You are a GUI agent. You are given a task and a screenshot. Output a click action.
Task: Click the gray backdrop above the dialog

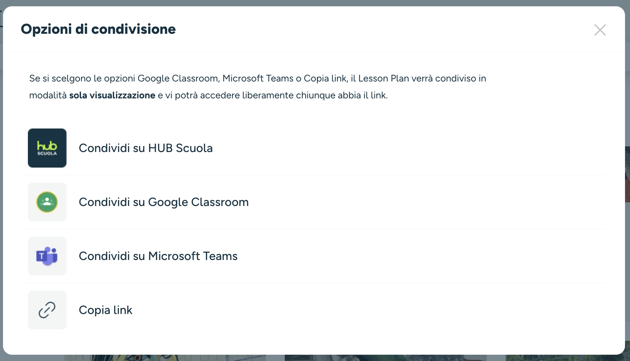[315, 3]
